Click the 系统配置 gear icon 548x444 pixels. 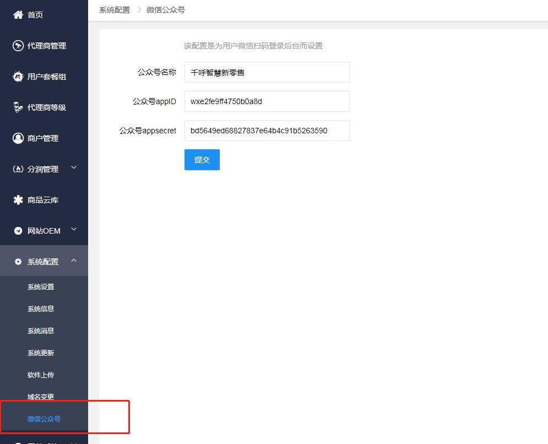[18, 261]
